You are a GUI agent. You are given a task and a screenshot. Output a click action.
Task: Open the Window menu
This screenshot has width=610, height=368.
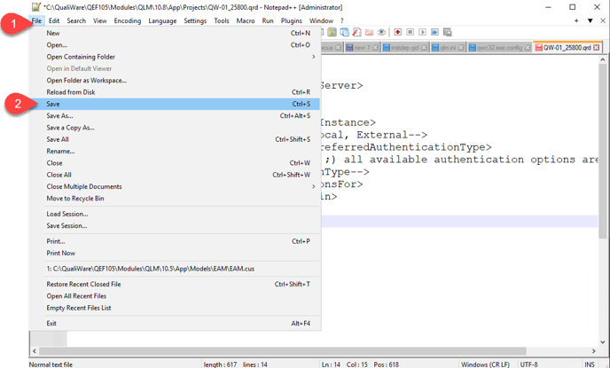point(321,20)
